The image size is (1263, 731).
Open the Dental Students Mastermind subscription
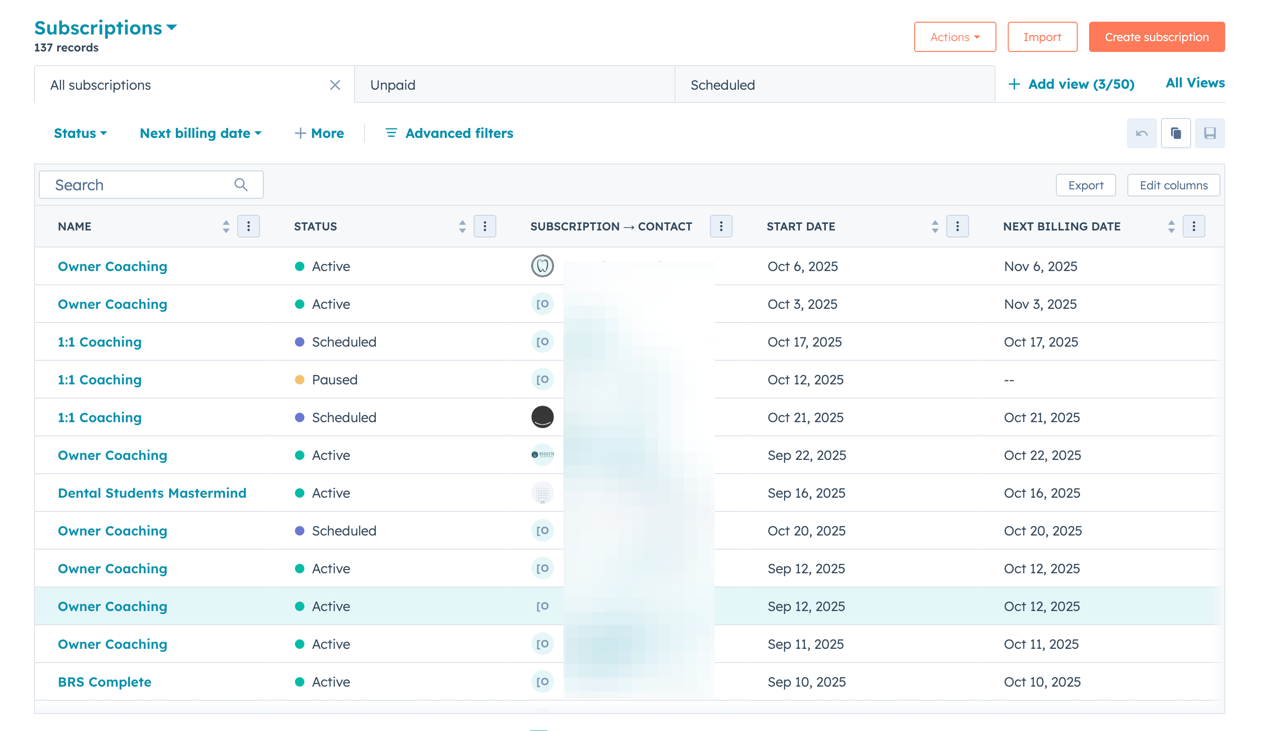pos(152,493)
